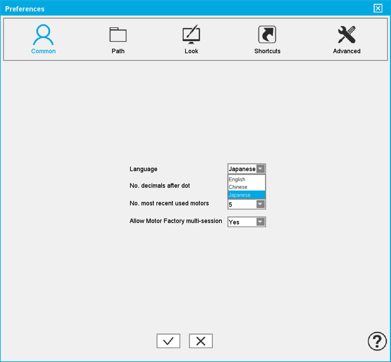Expand the recent used motors dropdown

pyautogui.click(x=260, y=205)
